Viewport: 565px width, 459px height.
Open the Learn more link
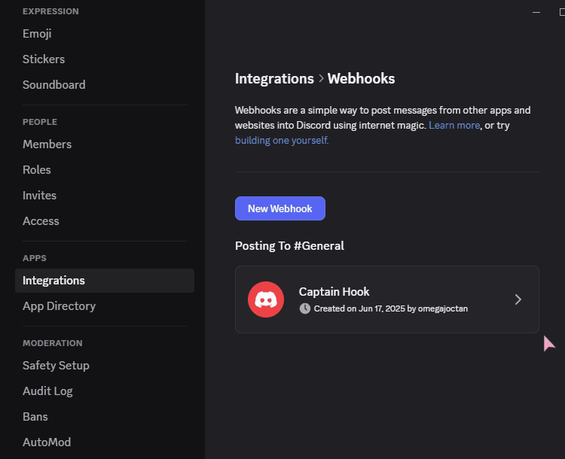click(x=454, y=125)
